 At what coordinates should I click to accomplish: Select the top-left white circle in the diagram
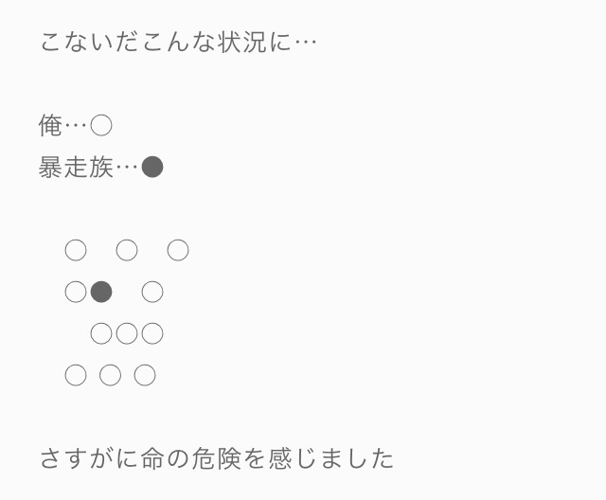[x=76, y=250]
